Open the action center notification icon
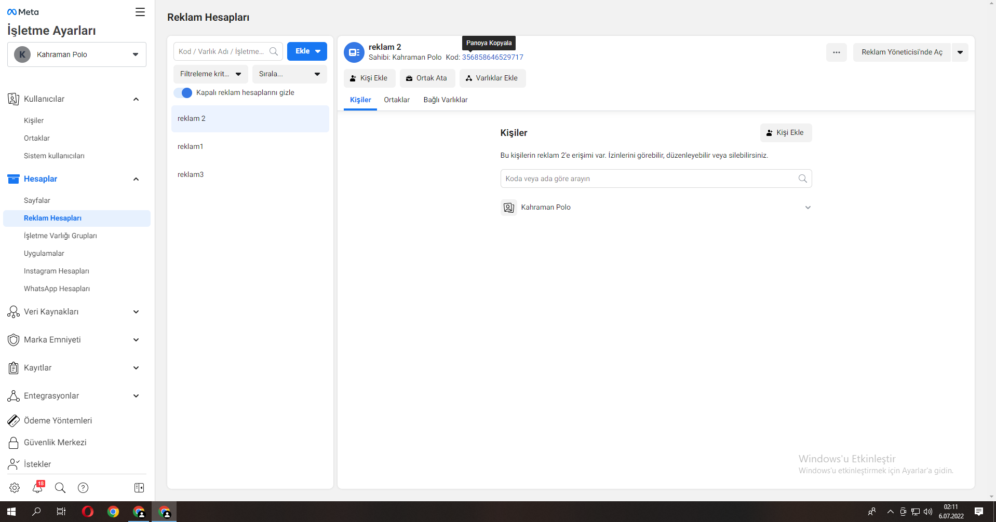This screenshot has height=522, width=996. 979,512
